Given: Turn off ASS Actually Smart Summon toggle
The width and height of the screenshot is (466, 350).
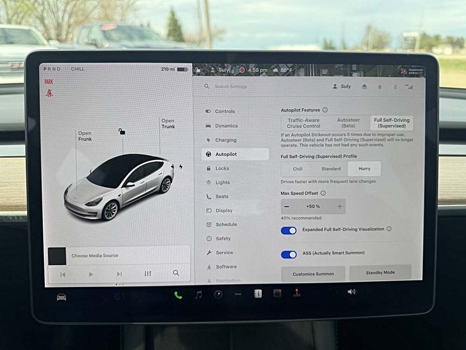Looking at the screenshot, I should (289, 254).
